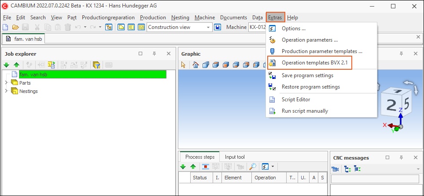Click the Operation column header
The width and height of the screenshot is (424, 196).
pyautogui.click(x=269, y=178)
